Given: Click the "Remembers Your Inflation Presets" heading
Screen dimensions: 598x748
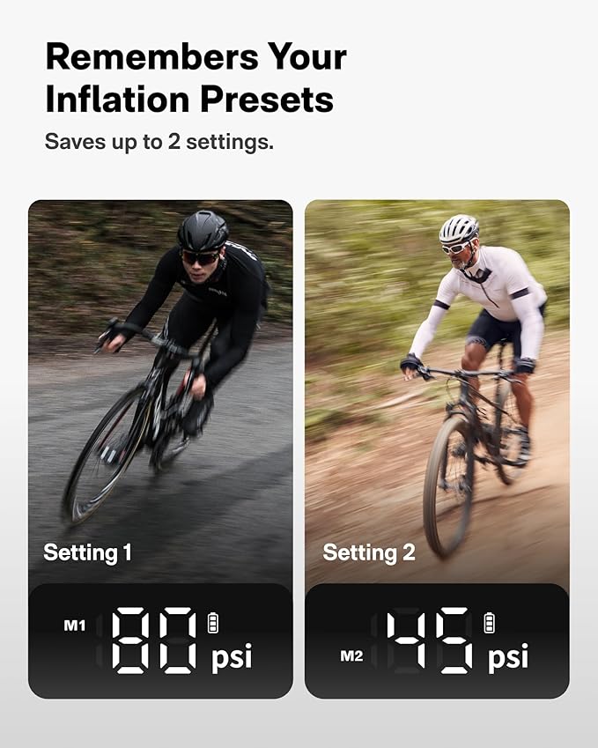Looking at the screenshot, I should (x=196, y=78).
